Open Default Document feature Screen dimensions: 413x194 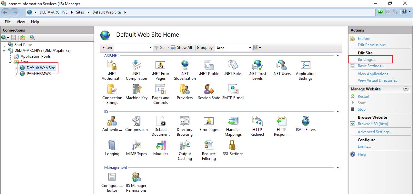coord(161,126)
